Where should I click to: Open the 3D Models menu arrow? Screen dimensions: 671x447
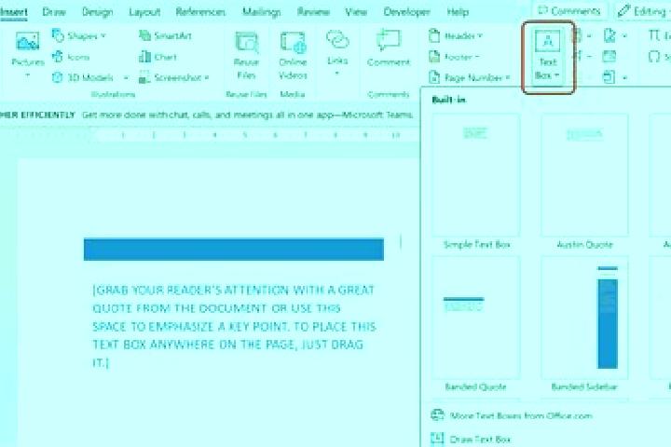pyautogui.click(x=126, y=78)
